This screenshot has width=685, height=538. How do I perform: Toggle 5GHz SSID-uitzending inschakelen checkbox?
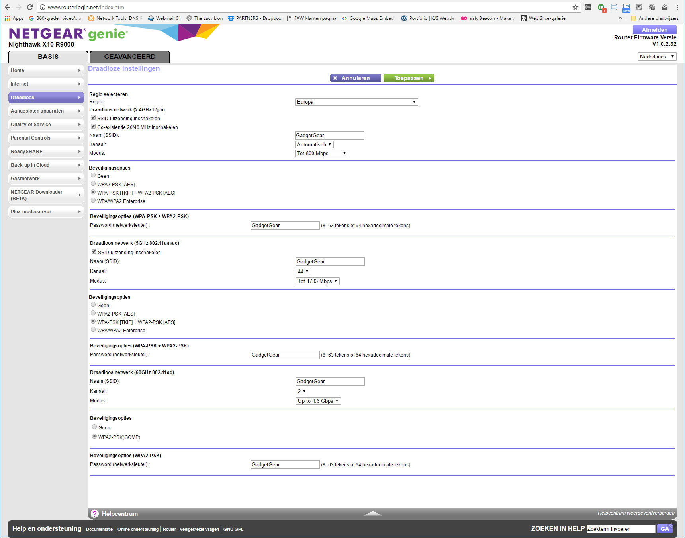(94, 252)
